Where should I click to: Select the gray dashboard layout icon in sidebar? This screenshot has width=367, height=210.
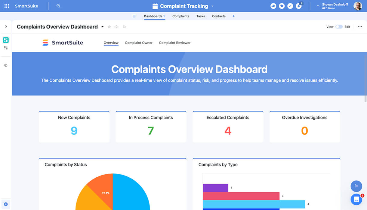click(x=6, y=48)
